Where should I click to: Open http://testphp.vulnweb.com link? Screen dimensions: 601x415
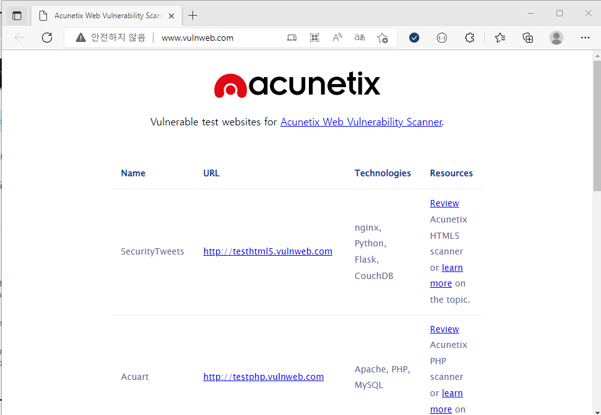pyautogui.click(x=263, y=377)
